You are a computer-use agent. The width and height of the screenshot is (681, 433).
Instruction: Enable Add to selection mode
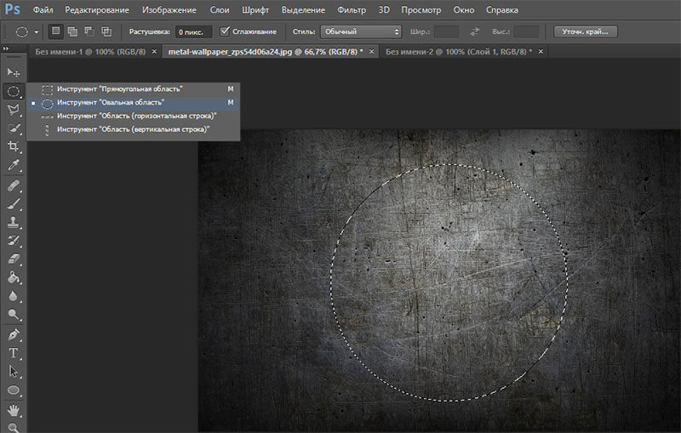72,31
